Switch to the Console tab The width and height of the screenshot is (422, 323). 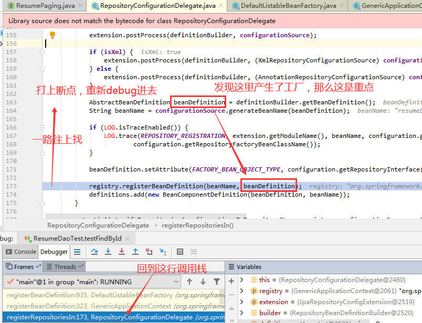pyautogui.click(x=20, y=252)
